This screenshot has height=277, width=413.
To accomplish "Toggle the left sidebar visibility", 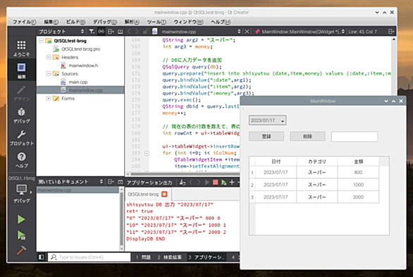I will tap(42, 257).
